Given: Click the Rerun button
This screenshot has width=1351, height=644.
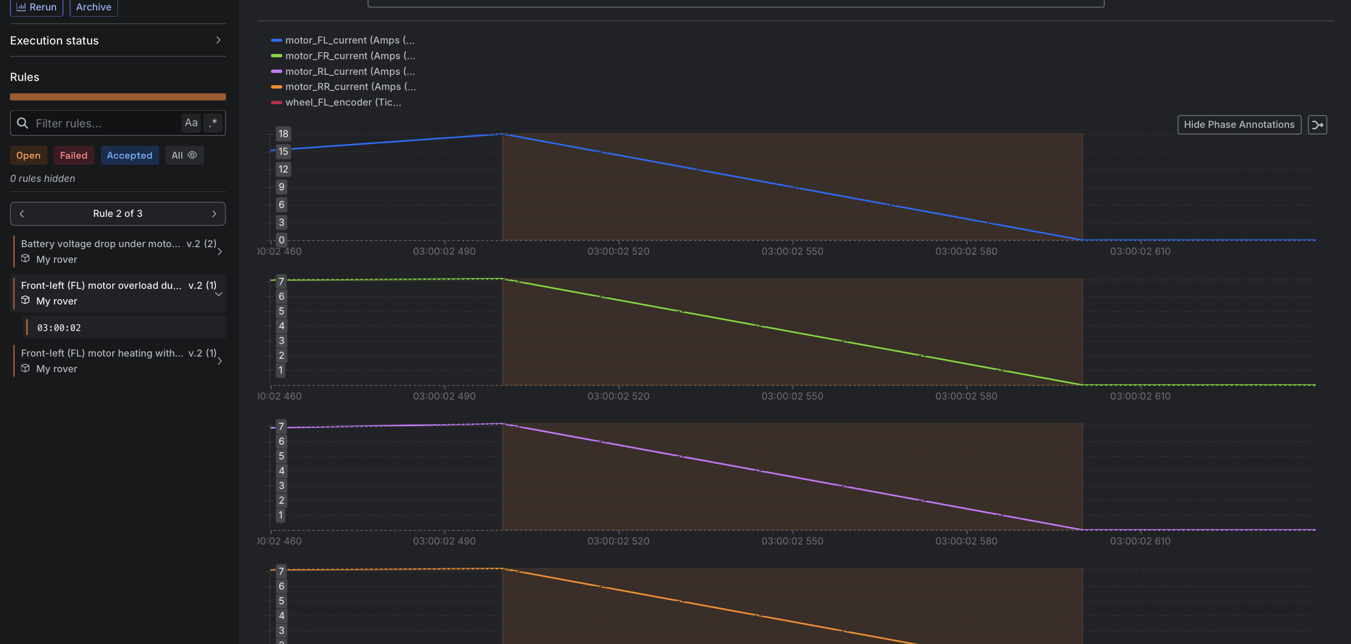Looking at the screenshot, I should pos(36,7).
